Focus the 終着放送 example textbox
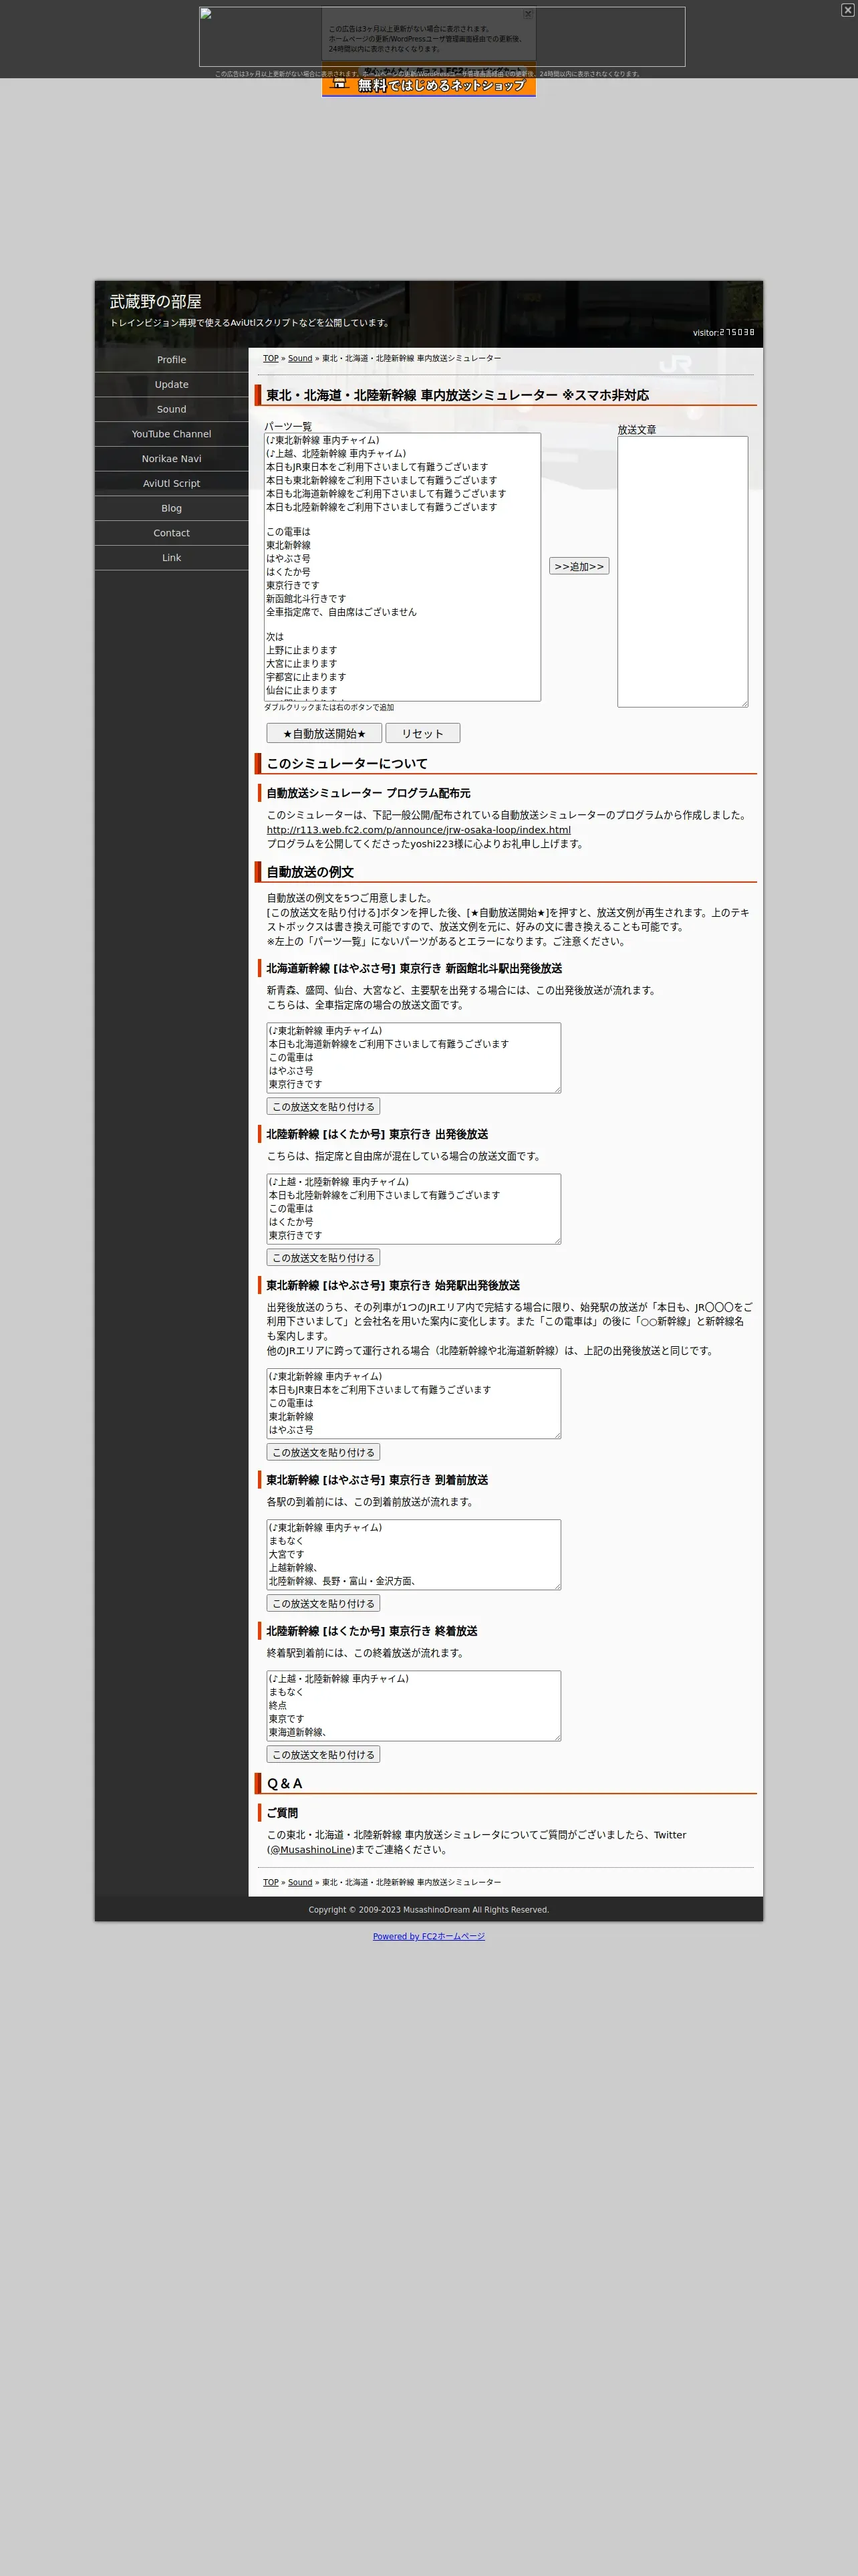 coord(414,1706)
